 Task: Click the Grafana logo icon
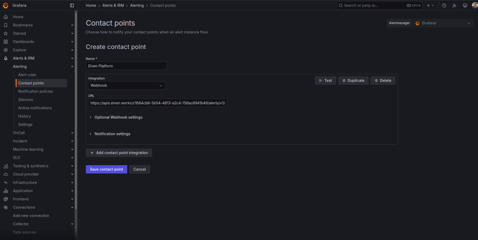tap(6, 6)
